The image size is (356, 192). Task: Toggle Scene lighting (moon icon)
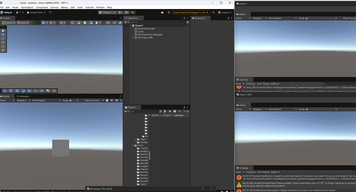tap(91, 23)
